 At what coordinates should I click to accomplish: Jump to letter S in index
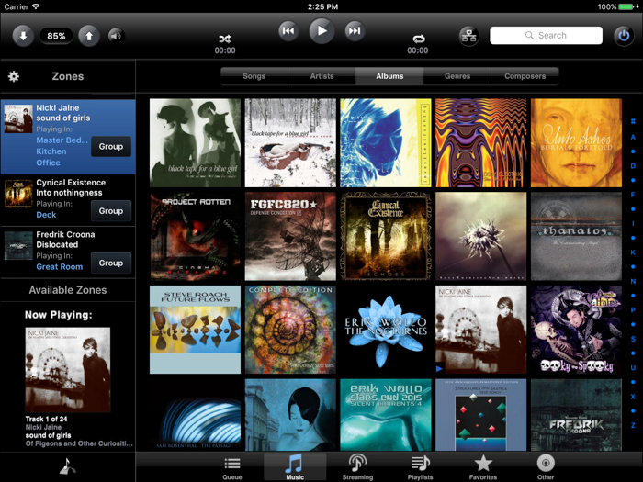pos(633,339)
